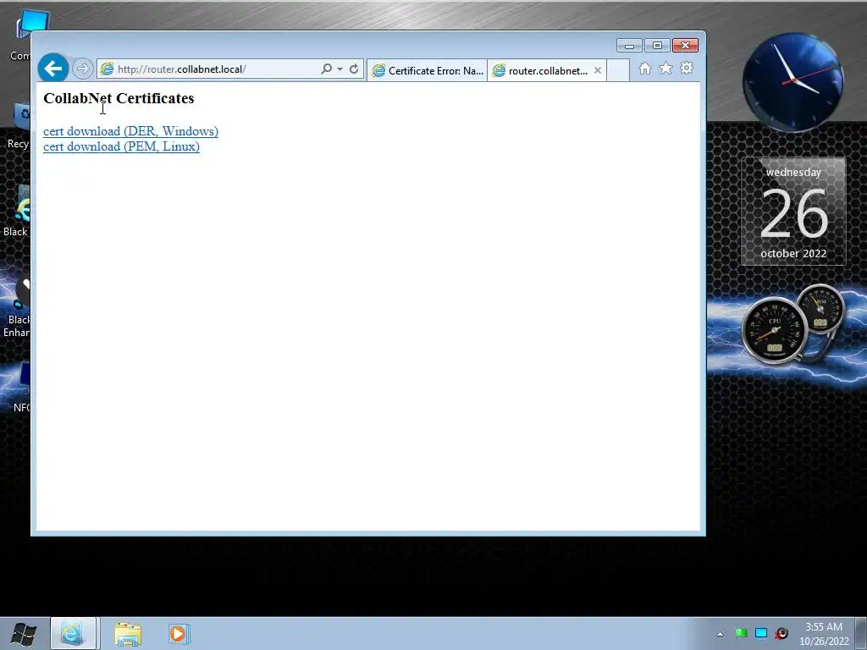Refresh the page with the reload icon
867x650 pixels.
pyautogui.click(x=354, y=69)
